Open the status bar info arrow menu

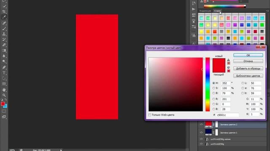(61, 150)
